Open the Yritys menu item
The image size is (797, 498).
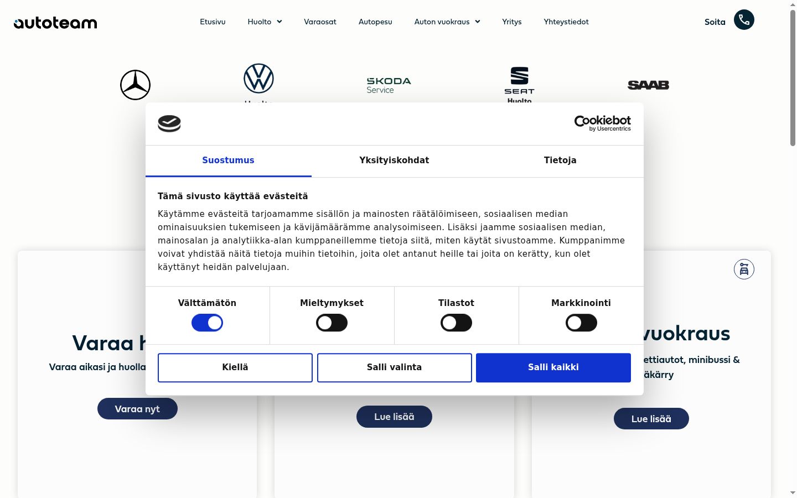(512, 22)
